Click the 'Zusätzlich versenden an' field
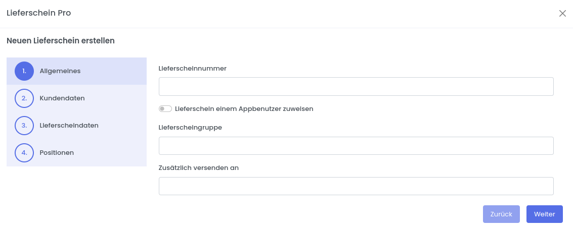The height and width of the screenshot is (231, 573). click(x=356, y=186)
